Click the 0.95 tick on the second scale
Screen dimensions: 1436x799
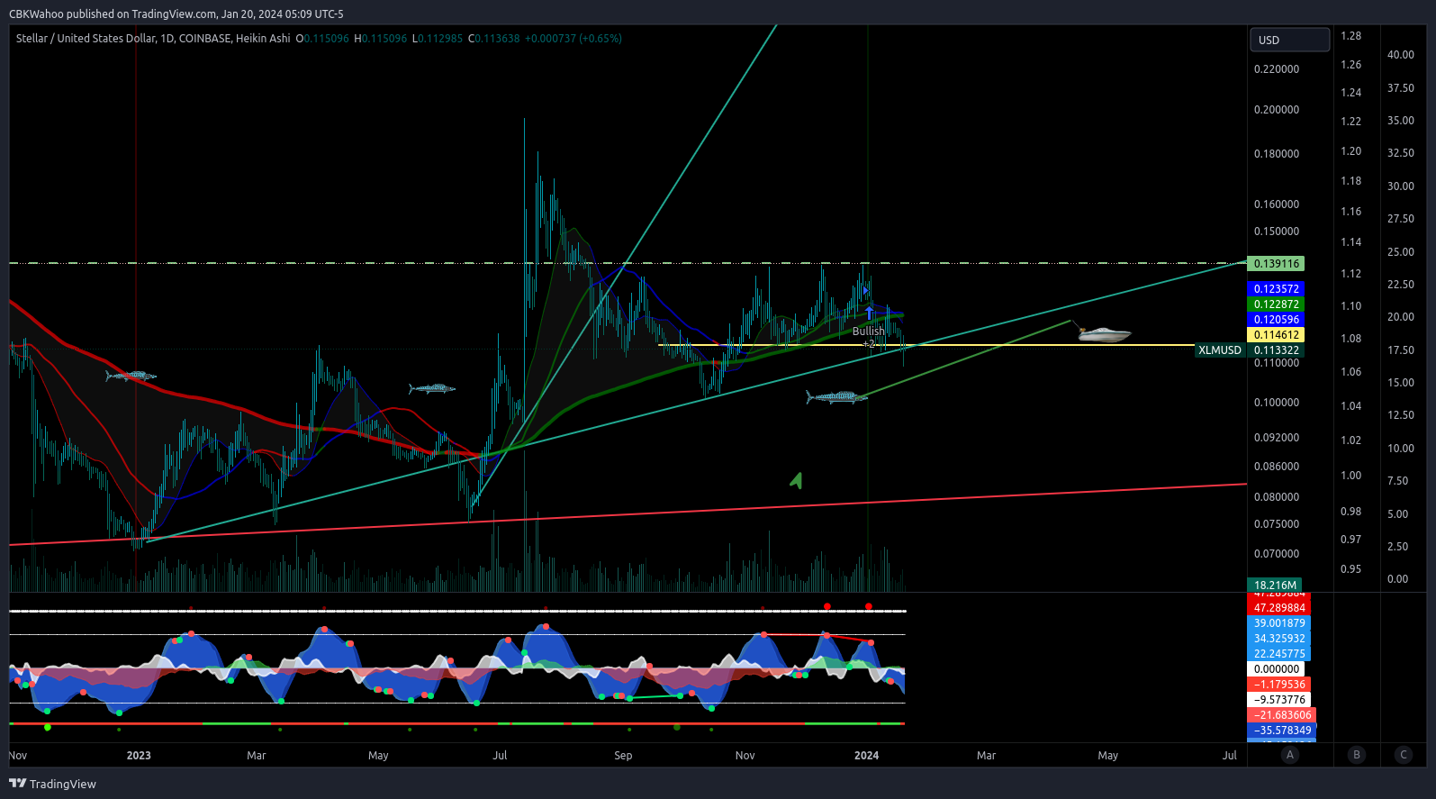(1350, 569)
